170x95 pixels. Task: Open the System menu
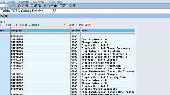pyautogui.click(x=51, y=2)
